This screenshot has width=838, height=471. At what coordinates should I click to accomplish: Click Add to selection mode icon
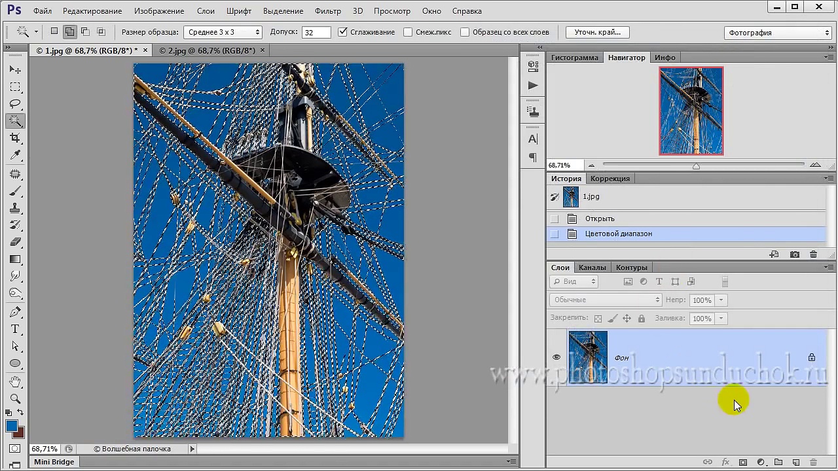(69, 31)
